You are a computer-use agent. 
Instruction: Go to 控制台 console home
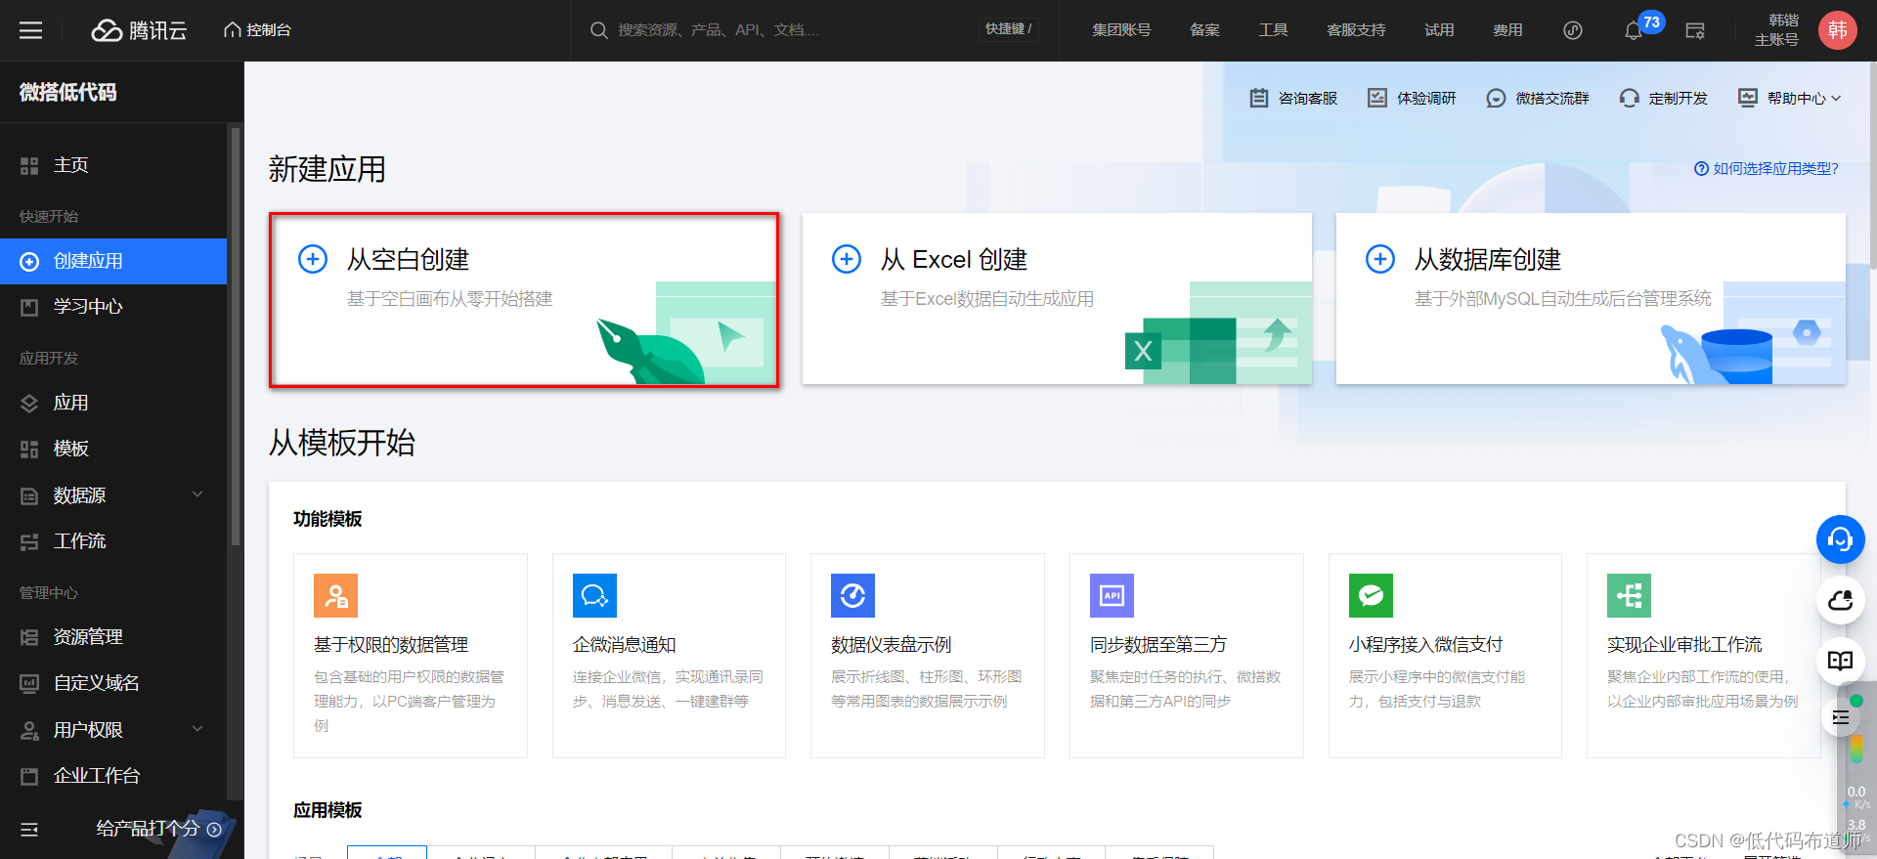tap(257, 30)
